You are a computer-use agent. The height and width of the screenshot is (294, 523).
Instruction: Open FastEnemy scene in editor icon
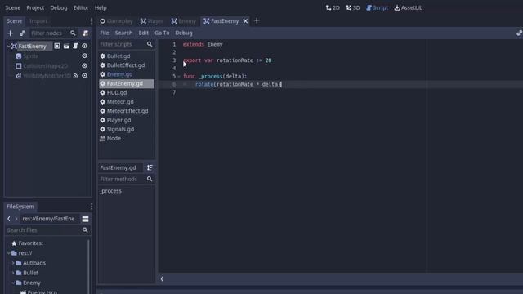click(x=57, y=46)
